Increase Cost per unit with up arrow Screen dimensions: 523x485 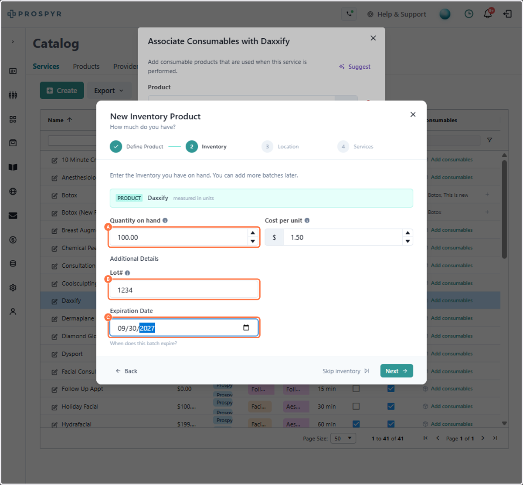408,233
